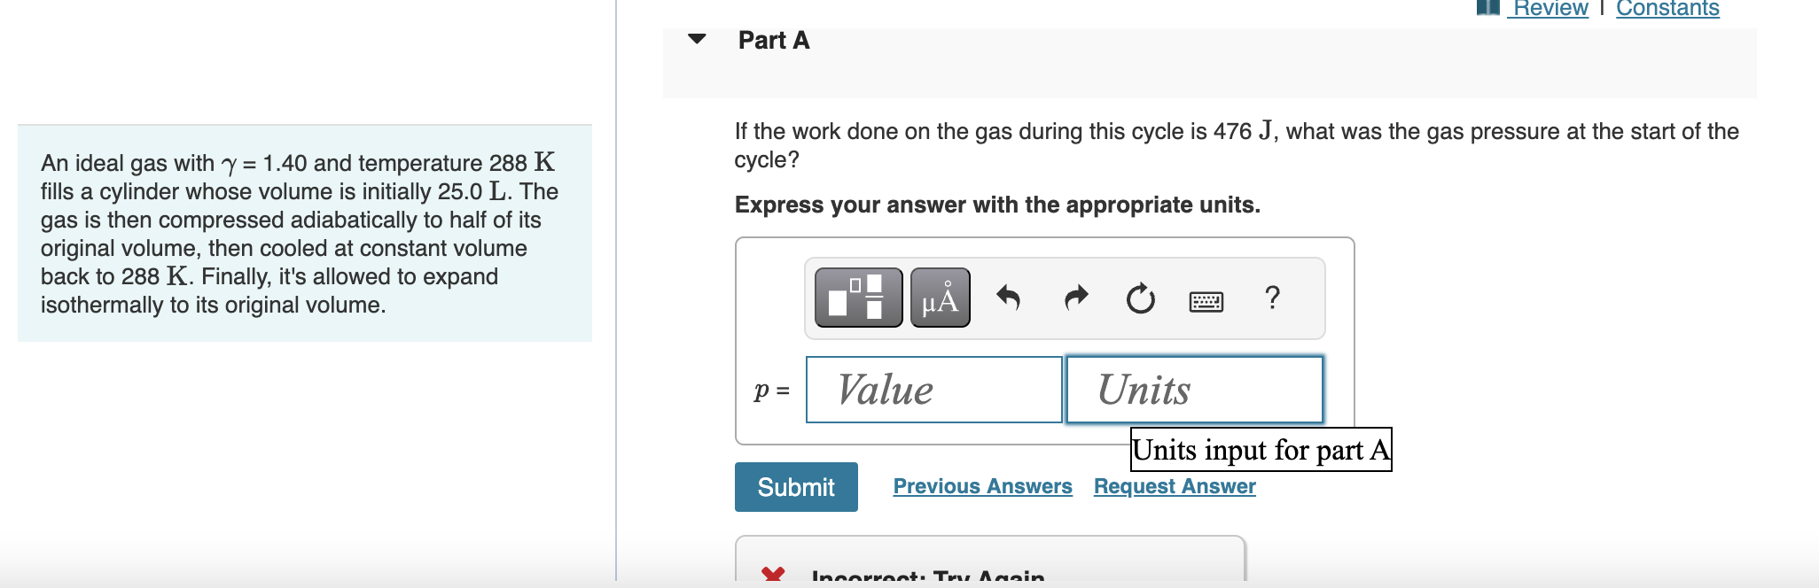Click the Value input box
This screenshot has width=1819, height=588.
pos(933,390)
